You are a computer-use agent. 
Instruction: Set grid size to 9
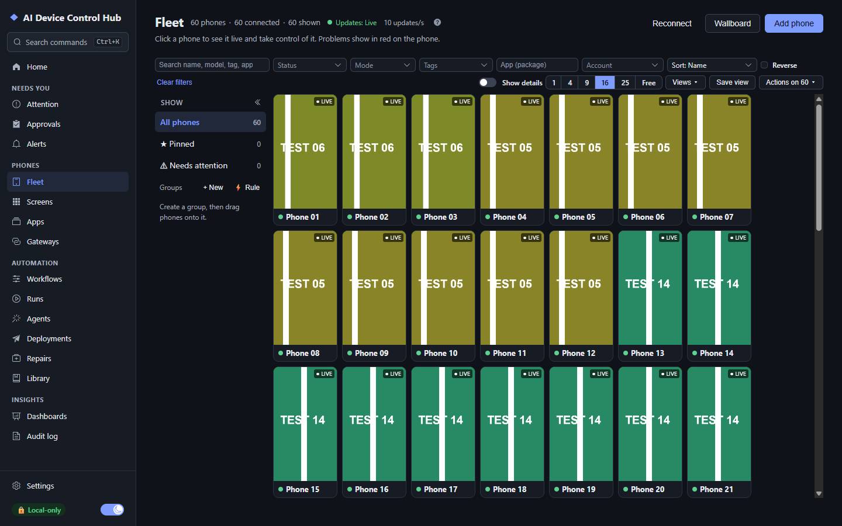tap(587, 82)
